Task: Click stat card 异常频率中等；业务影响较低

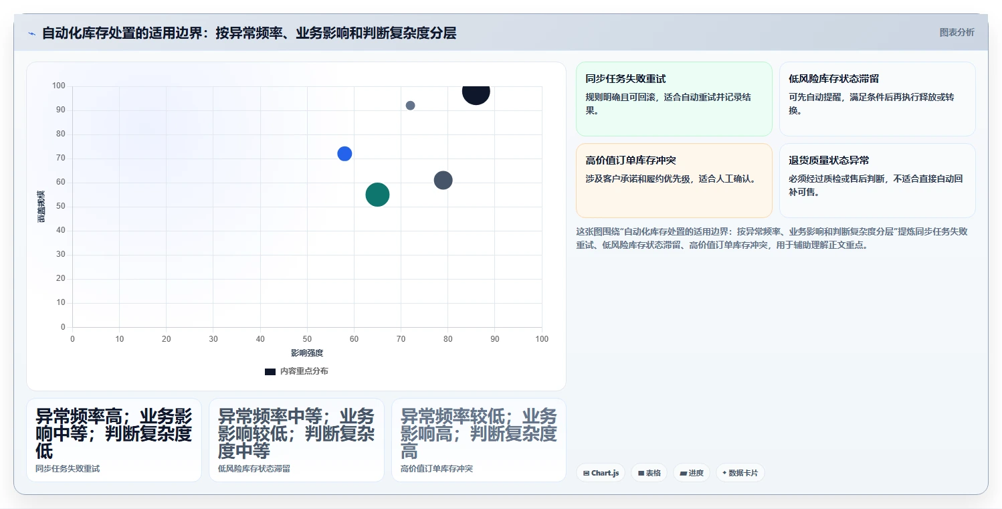Action: click(296, 440)
